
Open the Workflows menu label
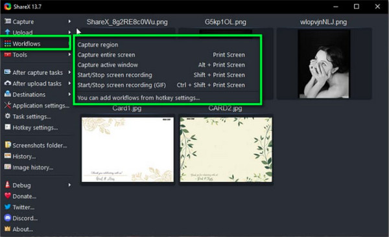tap(27, 44)
